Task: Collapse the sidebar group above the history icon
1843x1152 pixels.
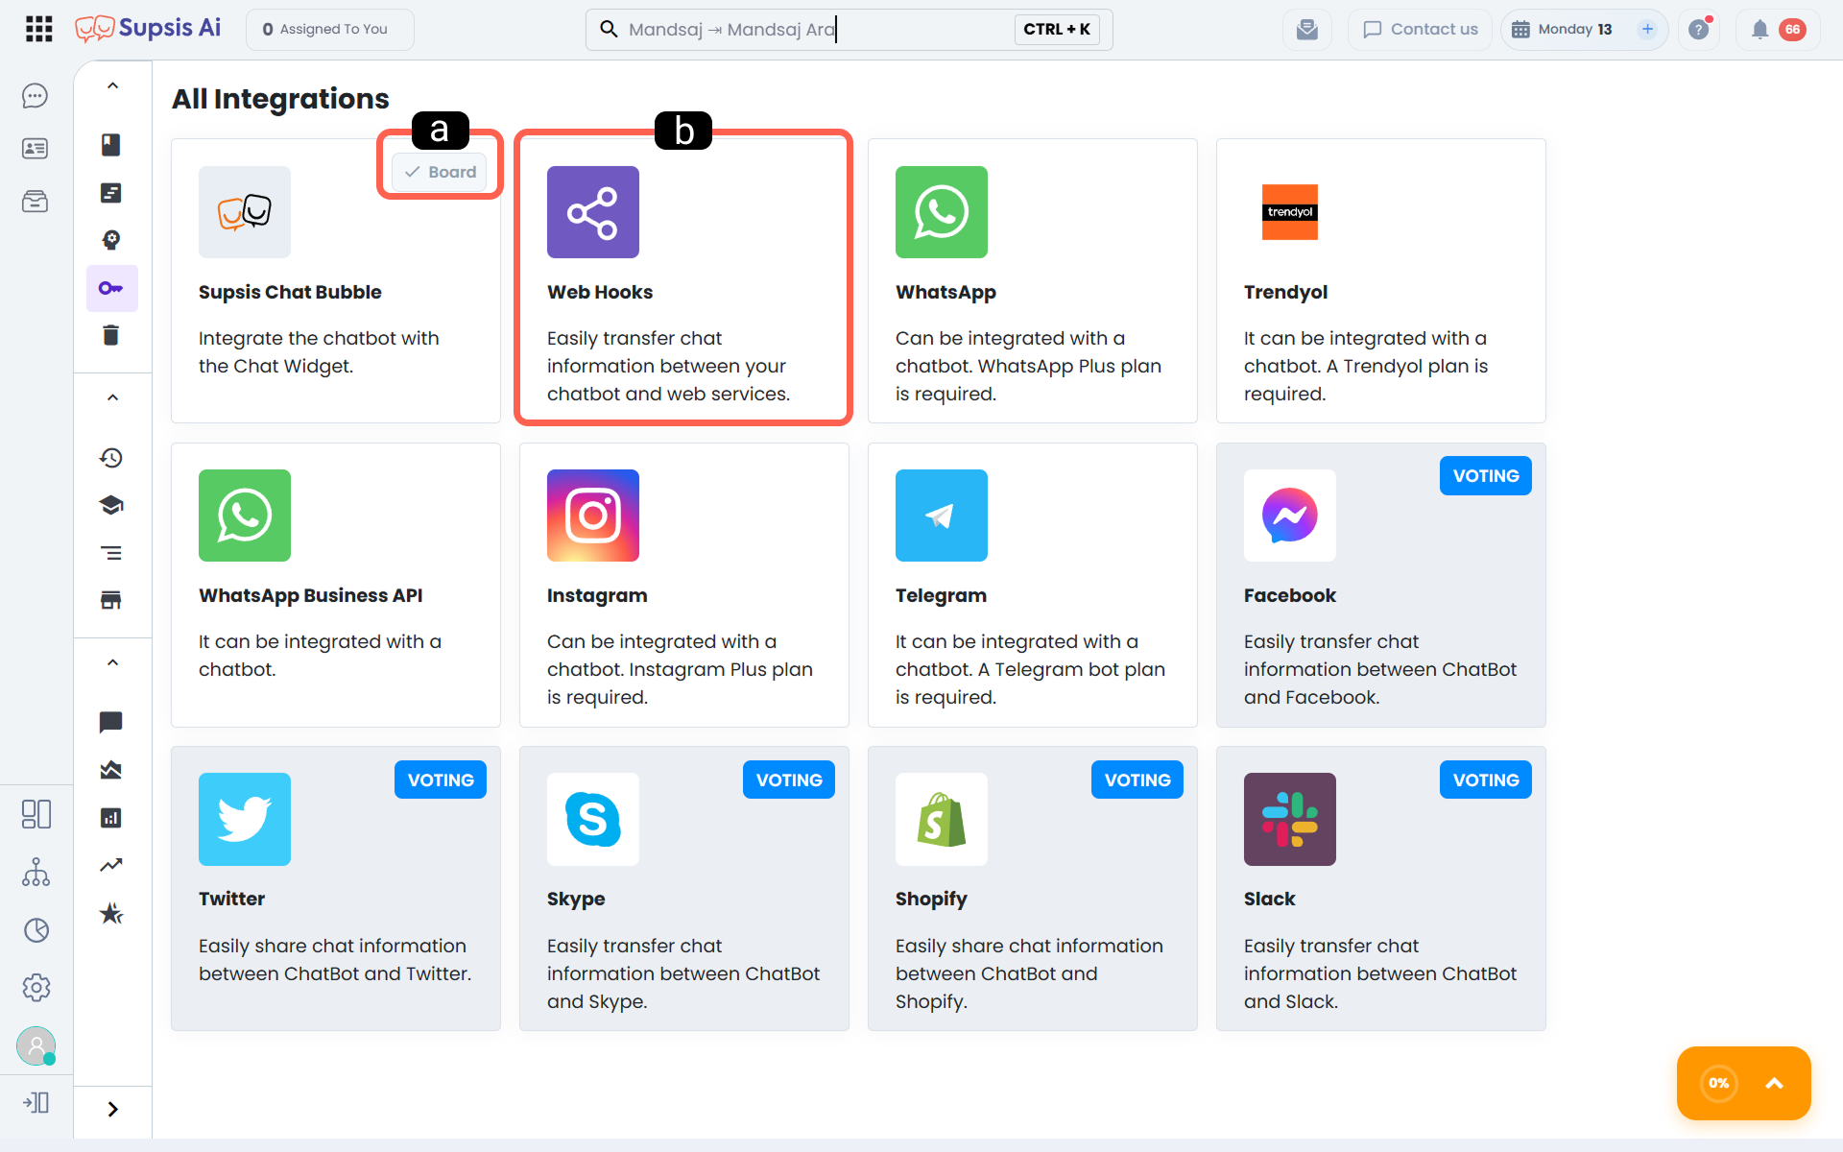Action: pyautogui.click(x=112, y=397)
